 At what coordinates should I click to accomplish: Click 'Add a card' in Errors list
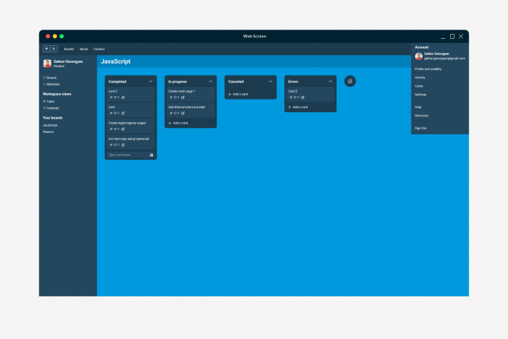point(298,107)
